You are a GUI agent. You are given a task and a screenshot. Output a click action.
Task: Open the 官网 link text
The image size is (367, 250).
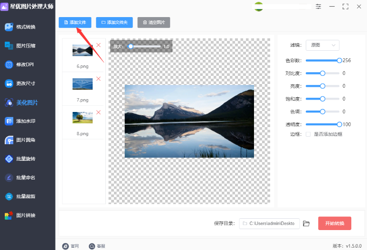pos(75,246)
